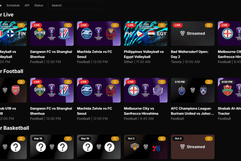Click AFC trophy icon on Gangwon Live card
The image size is (241, 161).
tap(52, 34)
